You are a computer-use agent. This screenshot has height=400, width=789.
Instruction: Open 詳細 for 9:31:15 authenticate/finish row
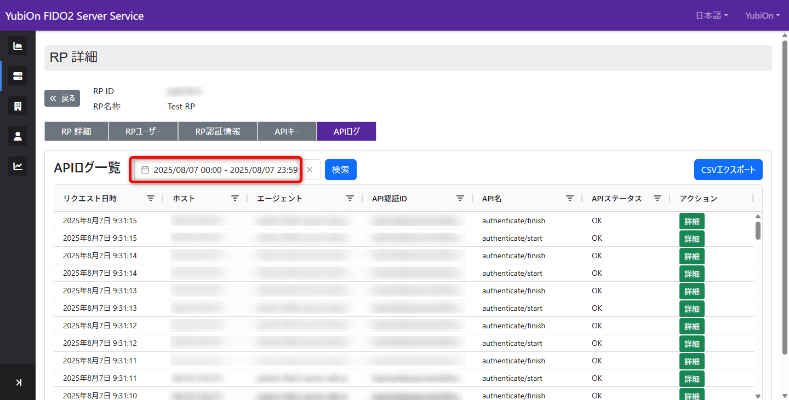pyautogui.click(x=692, y=221)
